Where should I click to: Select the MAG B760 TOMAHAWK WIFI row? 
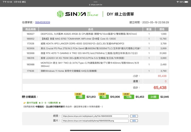click(95, 39)
